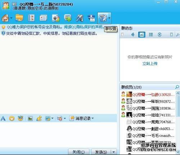180x155 pixels.
Task: Open the emoticon smiley picker
Action: pos(12,119)
